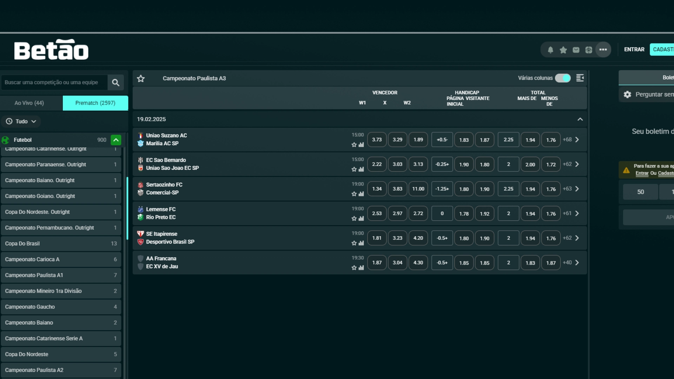Screen dimensions: 674x379
Task: Collapse the 19.02.2025 date group
Action: pos(580,119)
